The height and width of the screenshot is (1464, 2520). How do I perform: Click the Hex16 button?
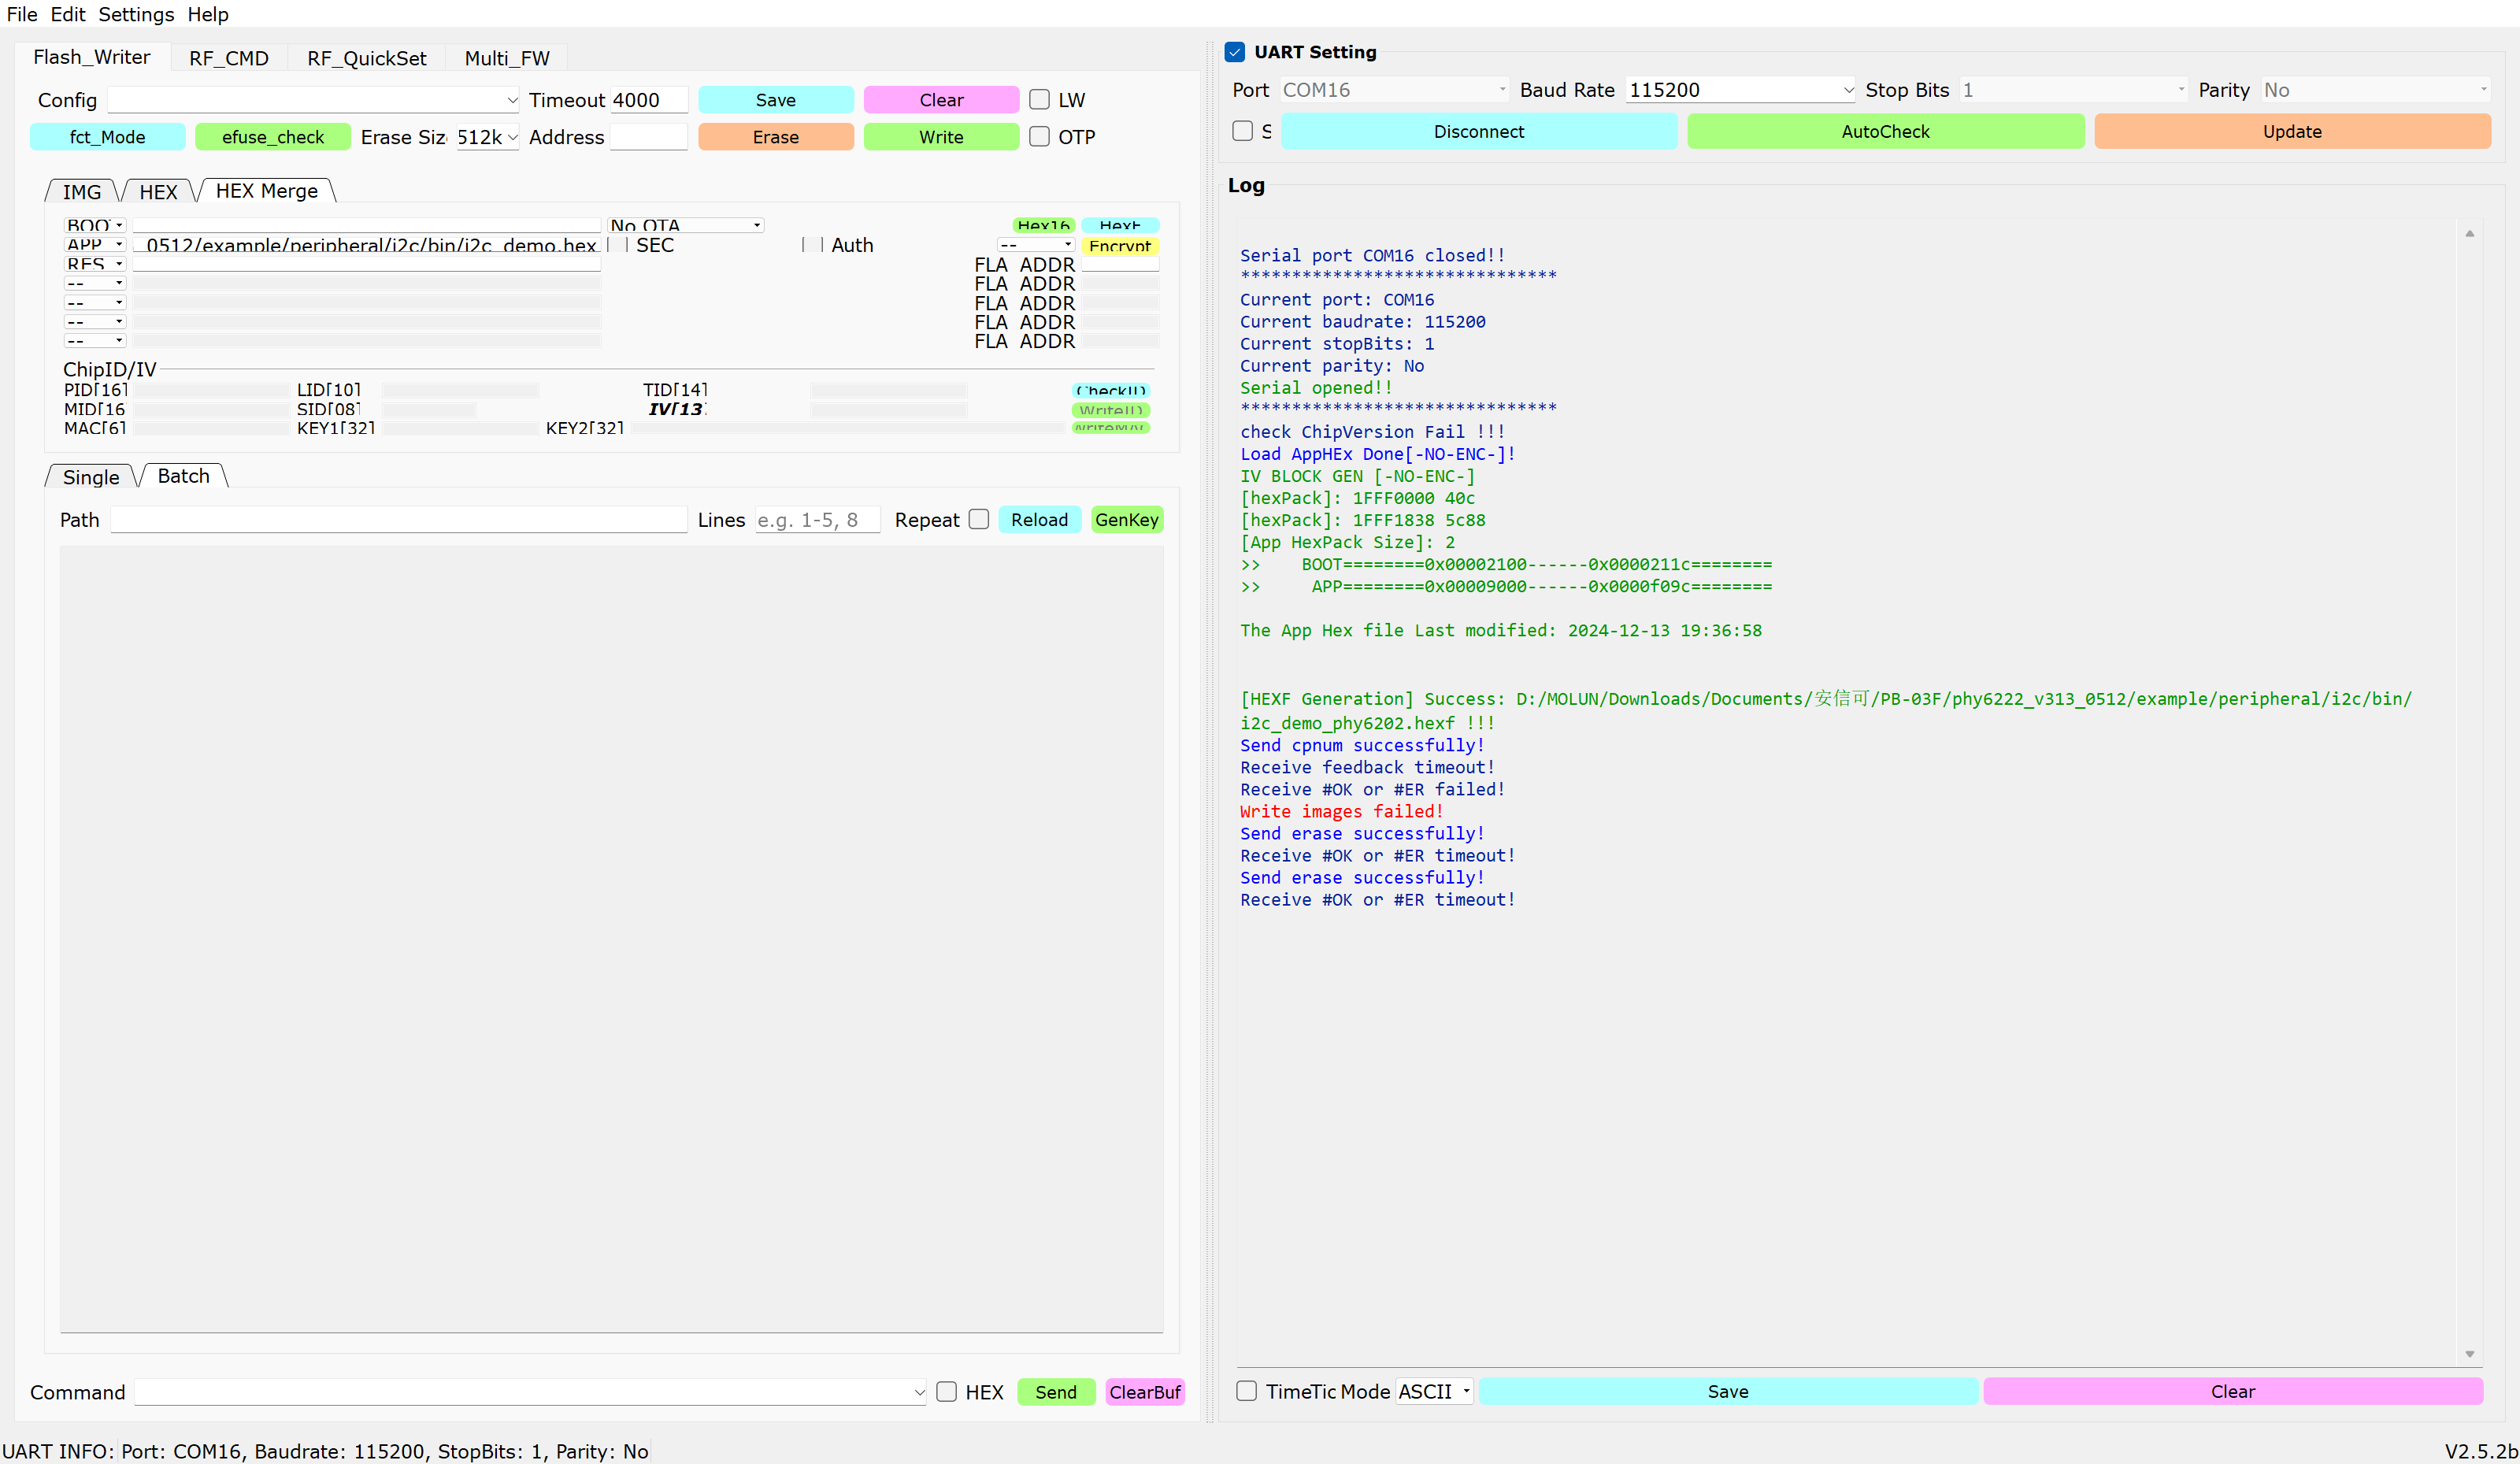point(1043,225)
